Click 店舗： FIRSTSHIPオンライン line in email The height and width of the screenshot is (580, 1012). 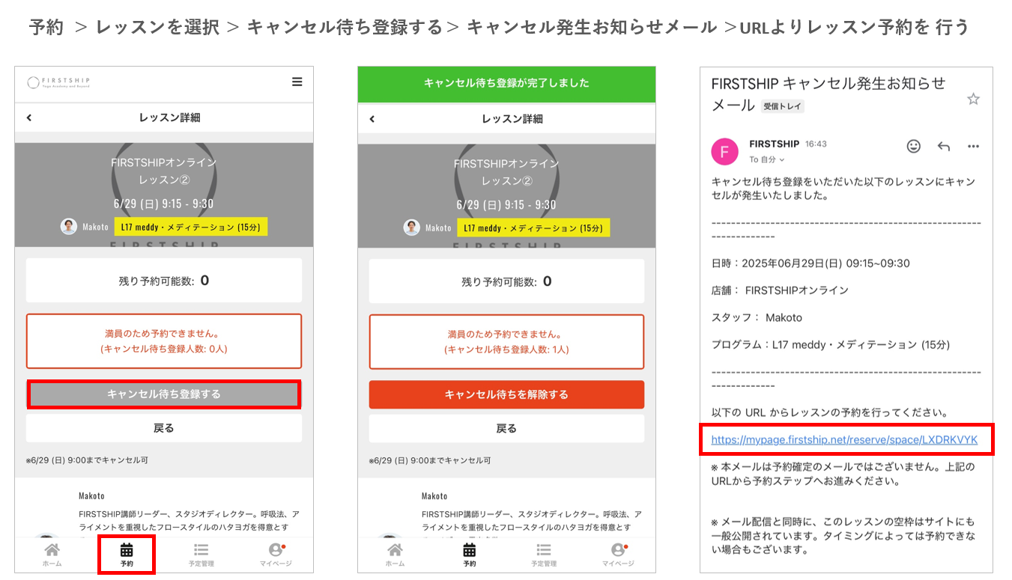click(x=780, y=290)
